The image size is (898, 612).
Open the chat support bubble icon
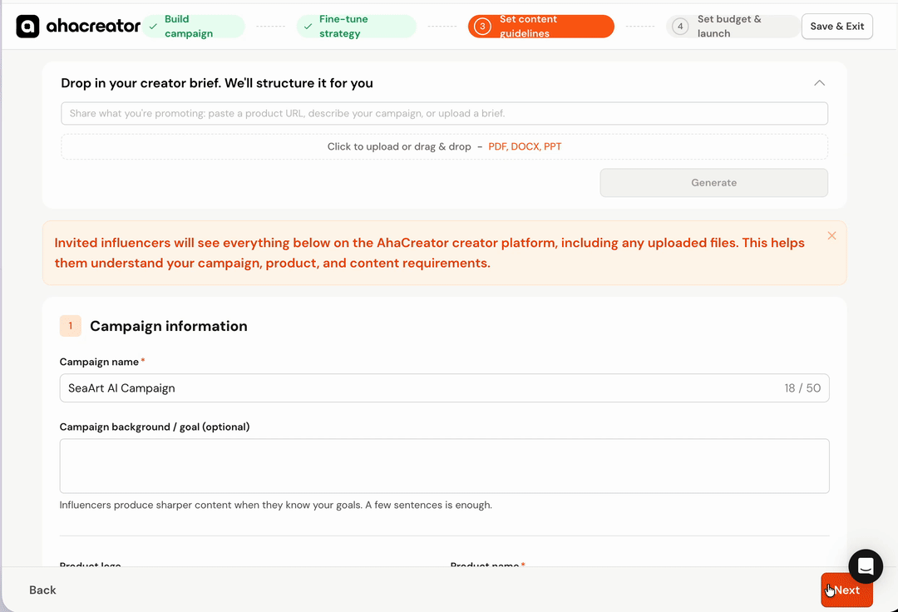866,566
